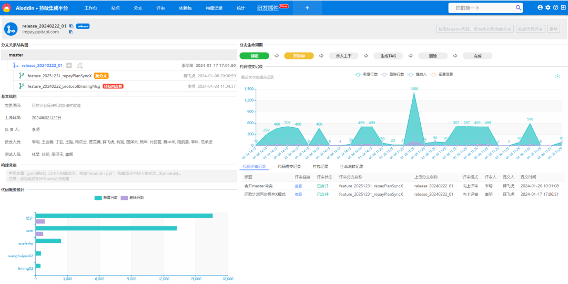The width and height of the screenshot is (568, 284).
Task: Open the 依赖包 menu
Action: pos(186,8)
